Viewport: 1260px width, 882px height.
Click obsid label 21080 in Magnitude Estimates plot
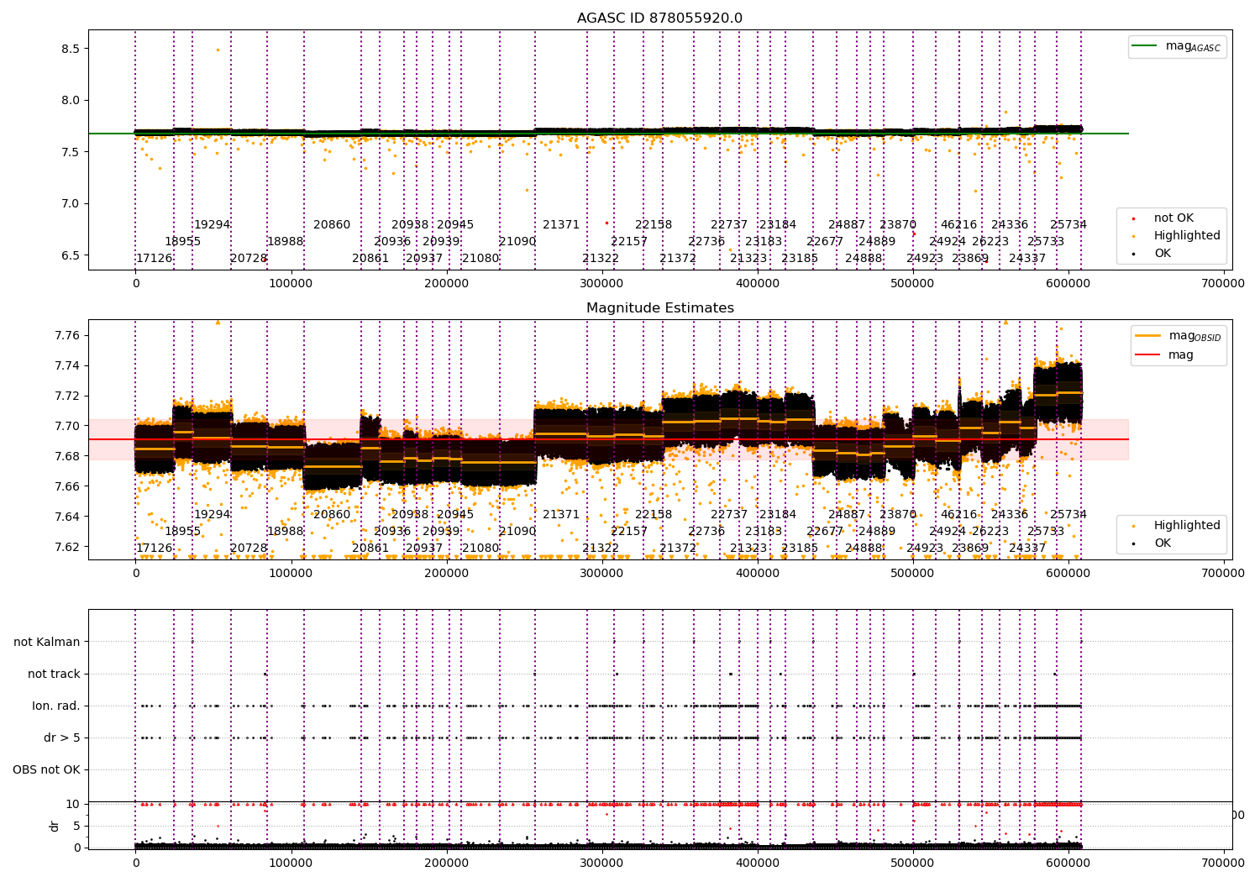click(480, 548)
